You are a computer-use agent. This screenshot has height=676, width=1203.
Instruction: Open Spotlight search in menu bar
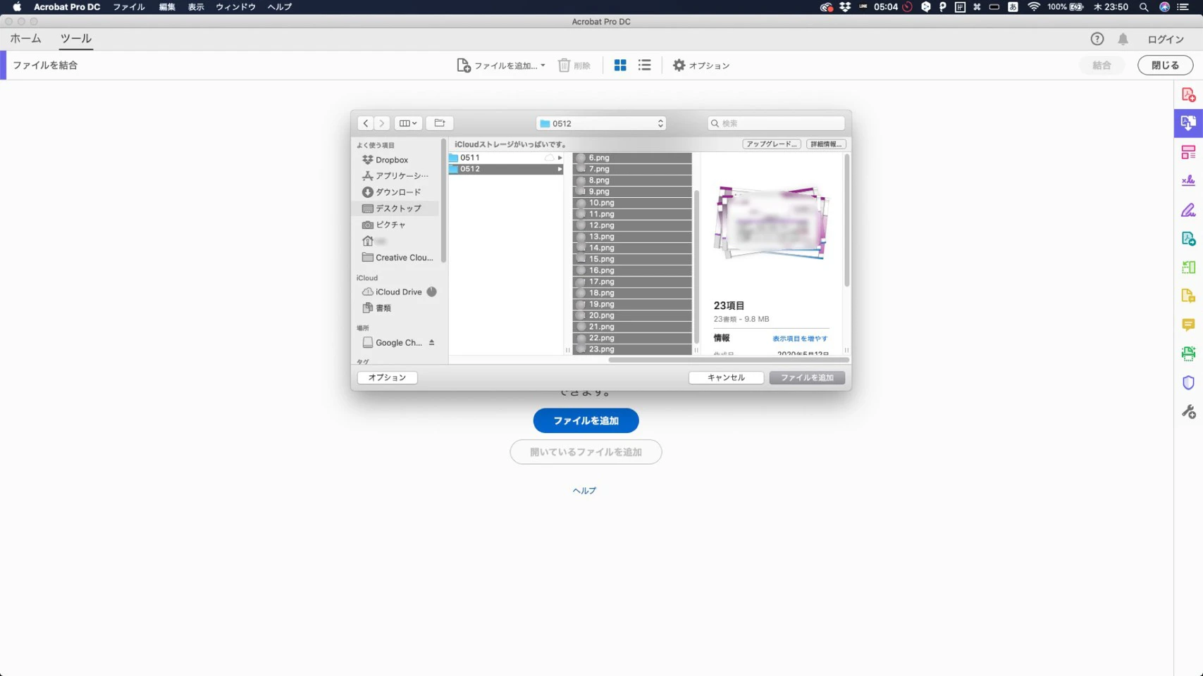click(1144, 7)
